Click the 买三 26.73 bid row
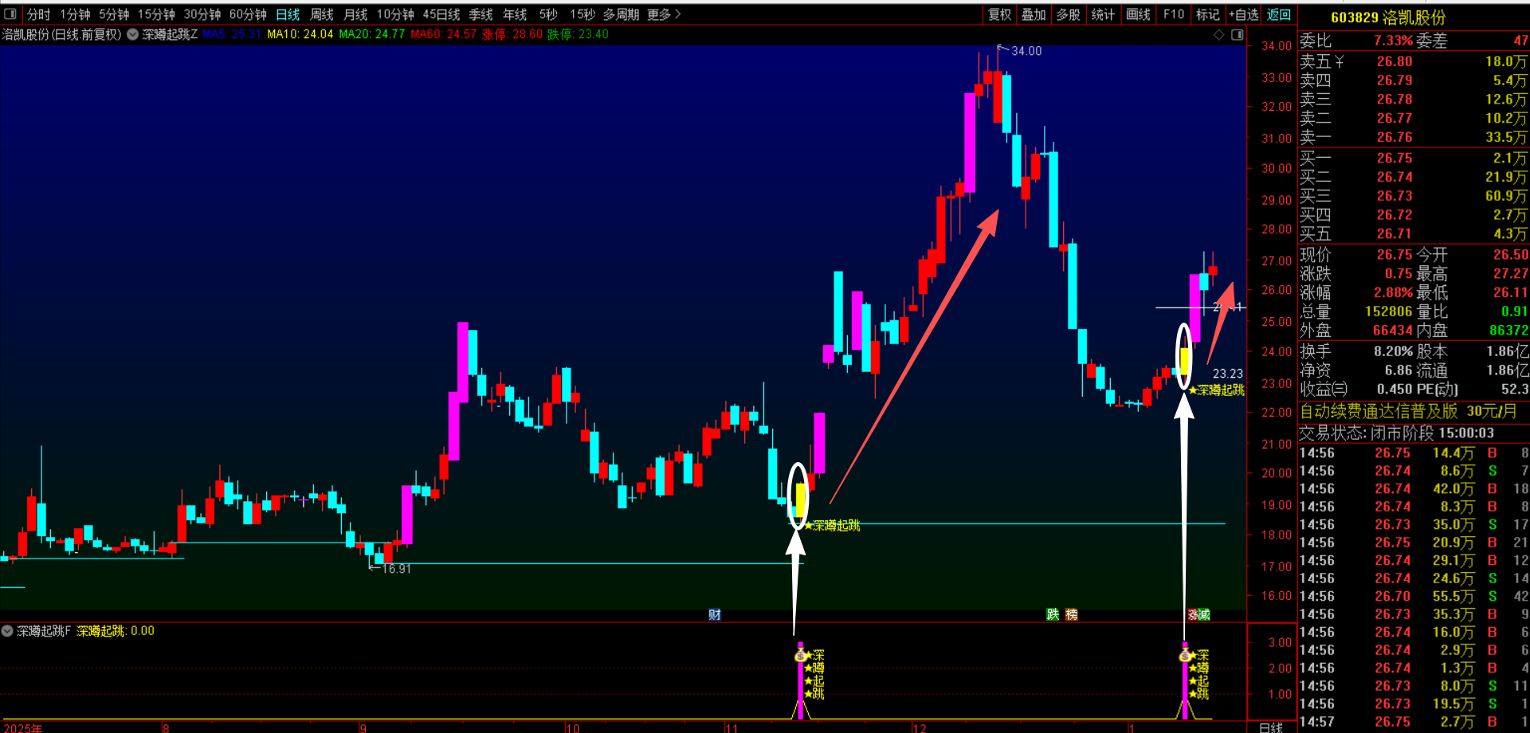This screenshot has height=733, width=1530. point(1414,195)
